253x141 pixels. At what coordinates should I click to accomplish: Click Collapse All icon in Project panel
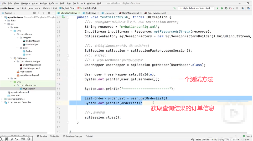coord(43,13)
